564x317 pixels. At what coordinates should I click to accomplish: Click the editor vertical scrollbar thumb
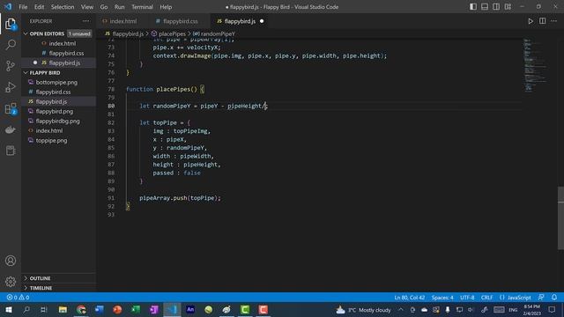click(x=560, y=217)
